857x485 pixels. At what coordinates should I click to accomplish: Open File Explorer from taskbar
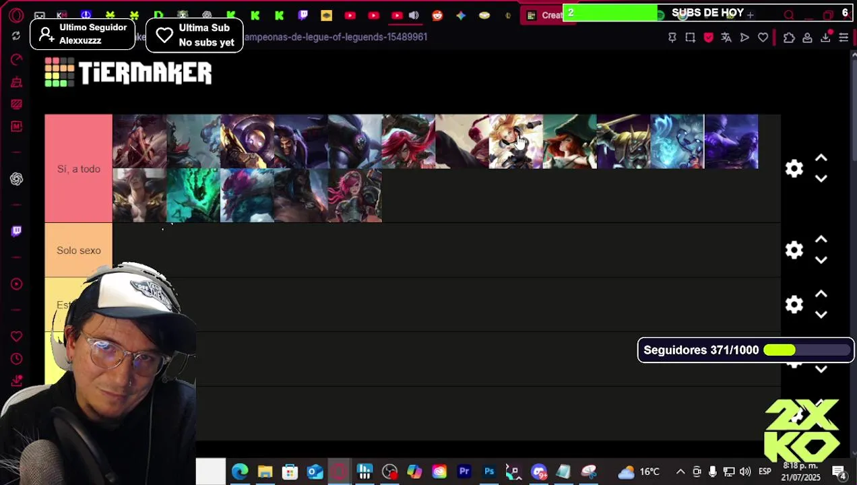pos(265,472)
